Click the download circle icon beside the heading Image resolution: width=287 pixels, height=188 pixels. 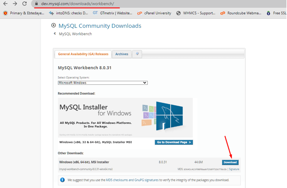coord(53,25)
